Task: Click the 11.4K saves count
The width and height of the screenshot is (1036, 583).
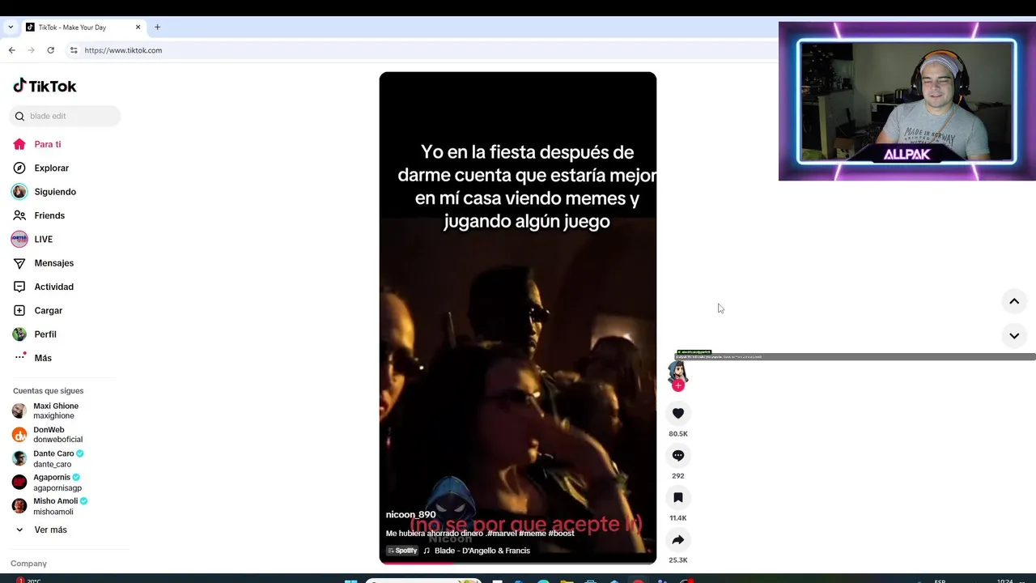Action: pyautogui.click(x=678, y=518)
